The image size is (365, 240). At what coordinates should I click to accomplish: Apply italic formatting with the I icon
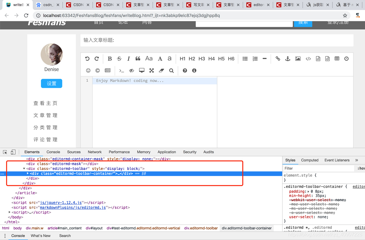tap(128, 59)
